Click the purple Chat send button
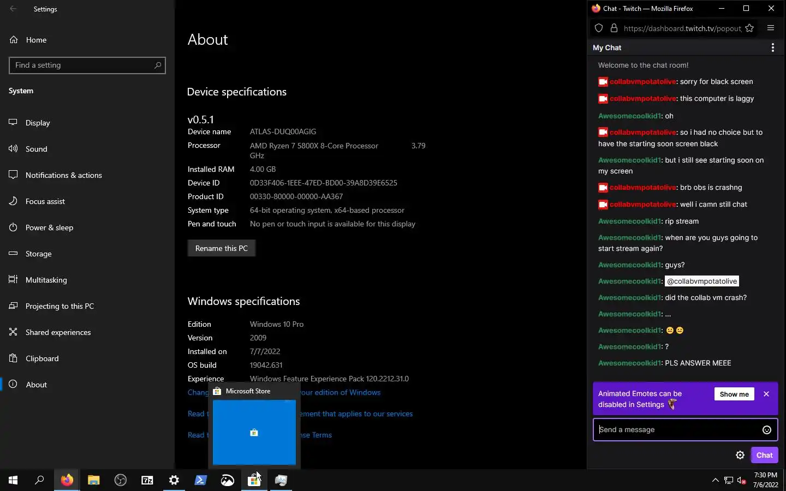 764,455
